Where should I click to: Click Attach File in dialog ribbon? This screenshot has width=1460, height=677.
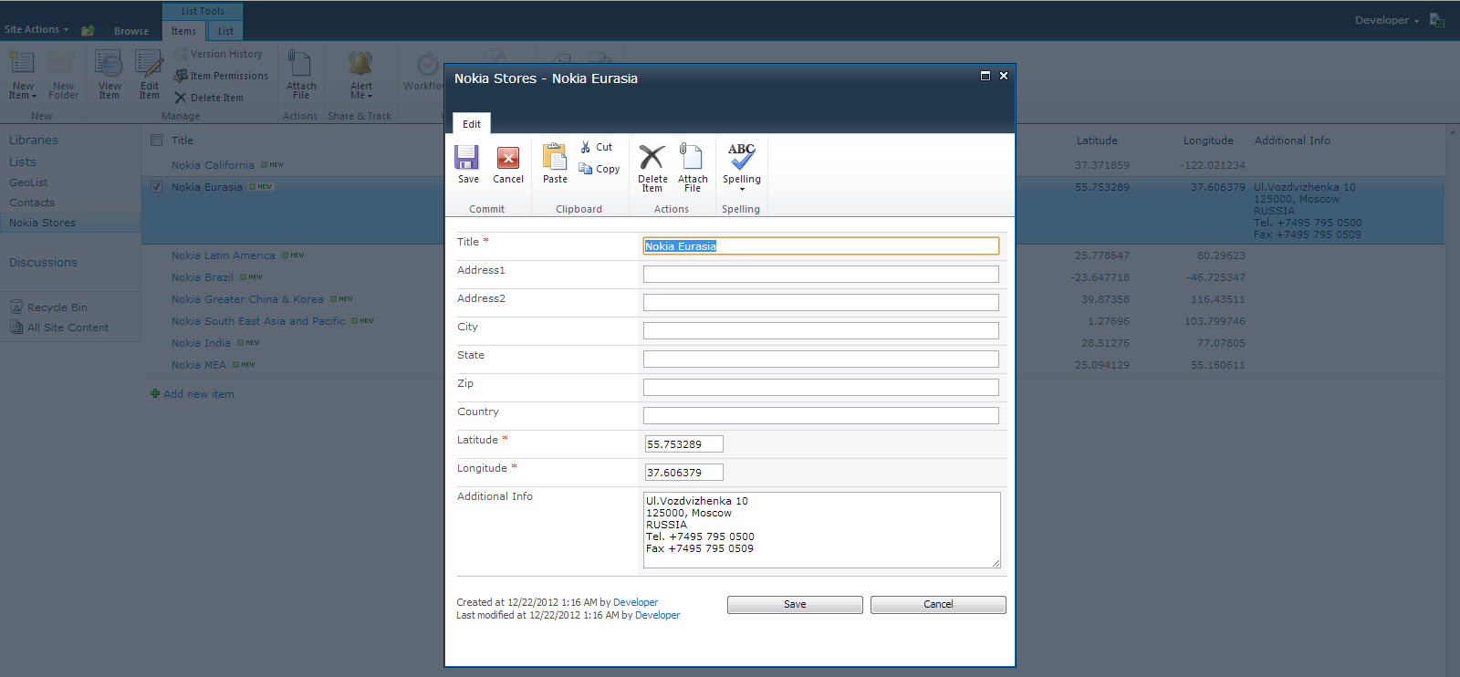click(693, 168)
